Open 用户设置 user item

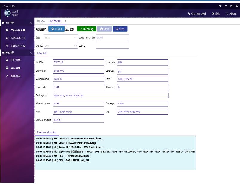click(16, 60)
